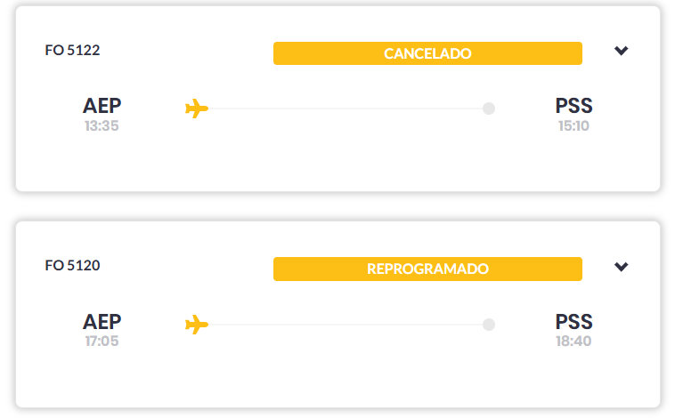
Task: Click the gray destination dot for FO 5122
Action: point(488,109)
